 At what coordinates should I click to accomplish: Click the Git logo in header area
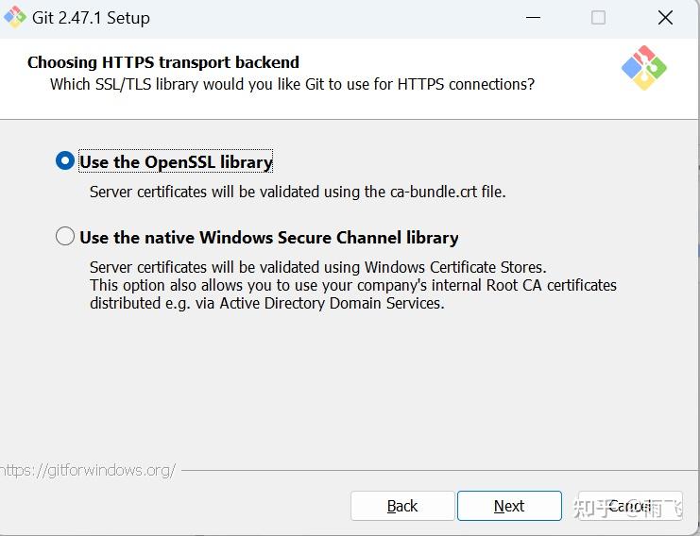643,68
